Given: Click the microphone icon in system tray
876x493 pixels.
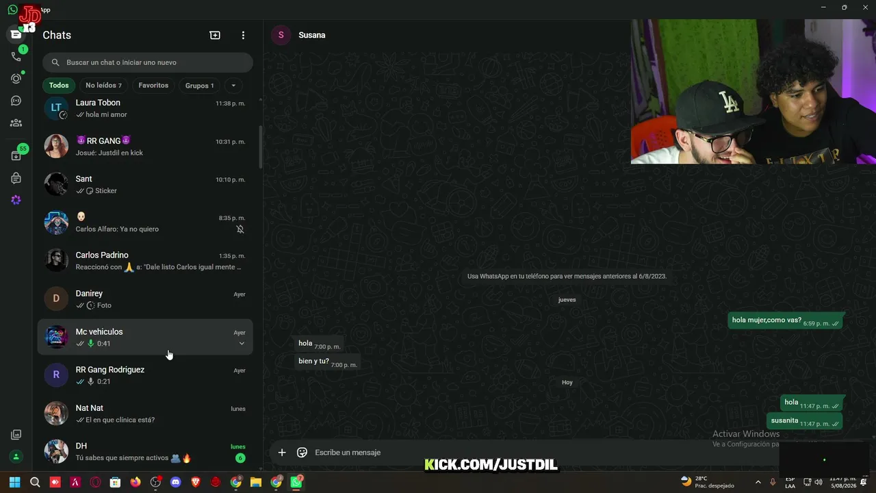Looking at the screenshot, I should (773, 482).
